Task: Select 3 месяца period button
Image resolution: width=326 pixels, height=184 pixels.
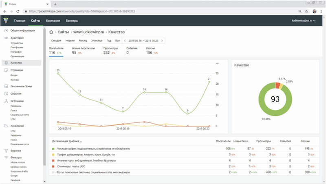Action: coord(97,41)
